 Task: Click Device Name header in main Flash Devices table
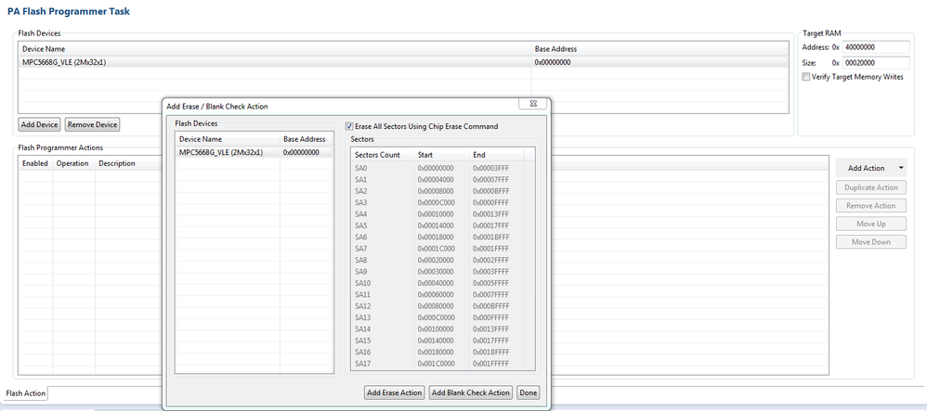(x=275, y=49)
